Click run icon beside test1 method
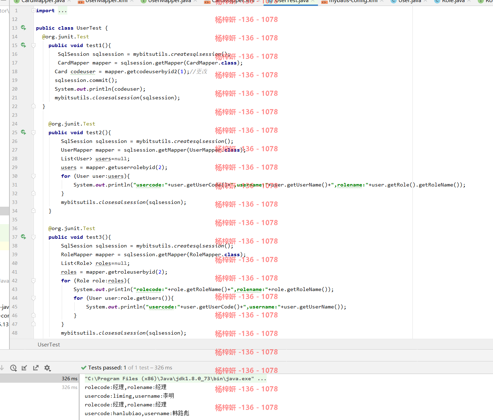 pos(23,45)
